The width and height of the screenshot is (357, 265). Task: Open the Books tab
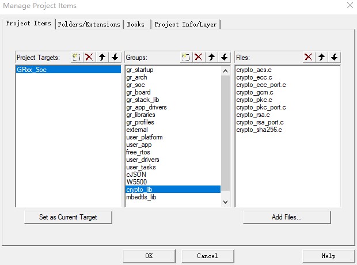tap(136, 24)
